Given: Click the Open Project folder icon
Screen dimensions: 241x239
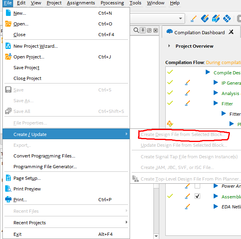Looking at the screenshot, I should click(x=8, y=57).
